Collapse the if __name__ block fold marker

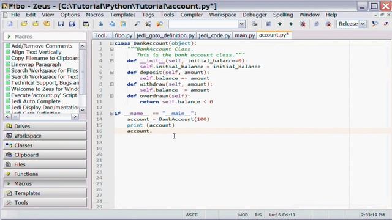(111, 113)
